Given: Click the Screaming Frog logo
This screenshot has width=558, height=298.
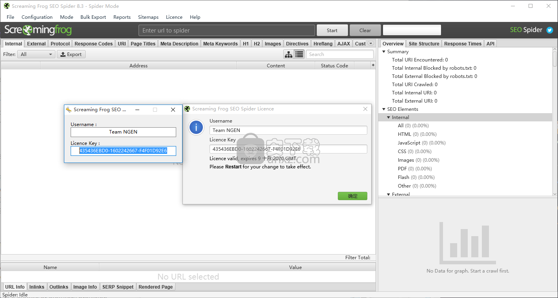Looking at the screenshot, I should 38,30.
